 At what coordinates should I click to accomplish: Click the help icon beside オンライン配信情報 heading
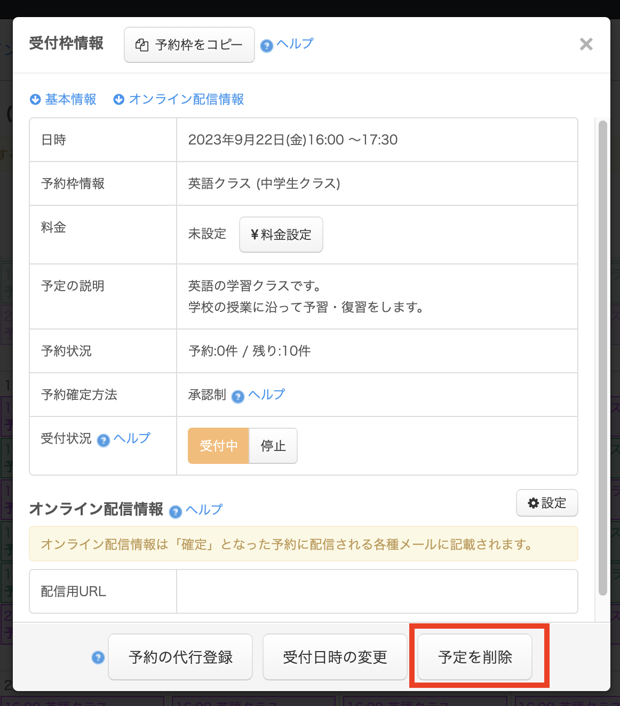coord(176,512)
